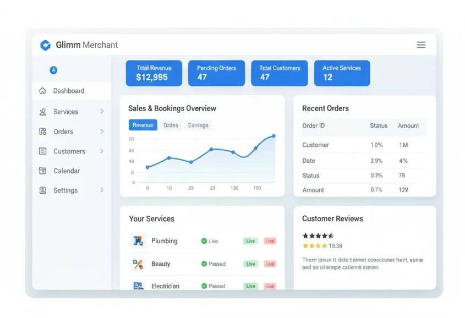
Task: Select the Revenue chart tab
Action: point(143,125)
